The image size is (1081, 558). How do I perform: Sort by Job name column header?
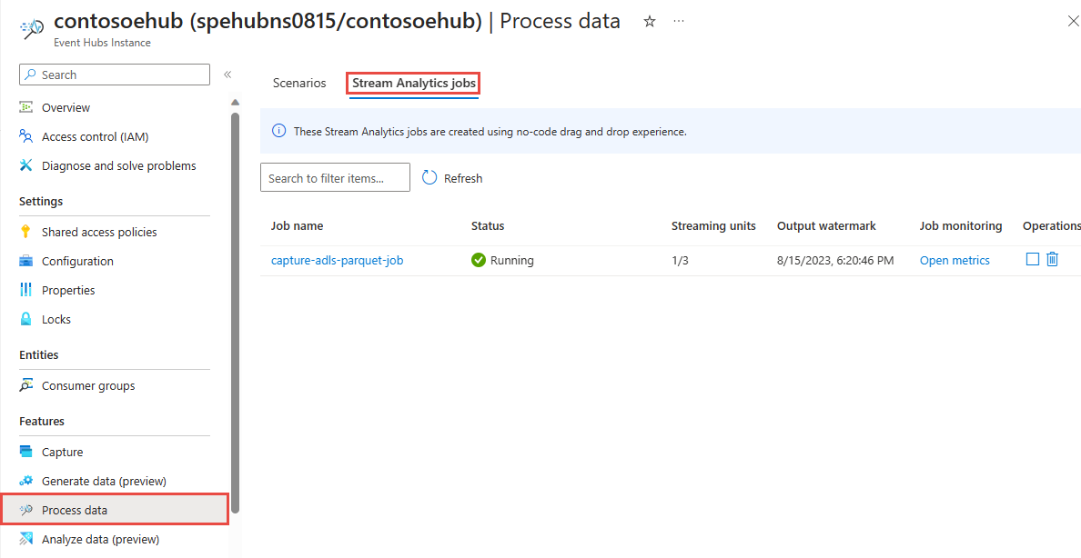(298, 226)
